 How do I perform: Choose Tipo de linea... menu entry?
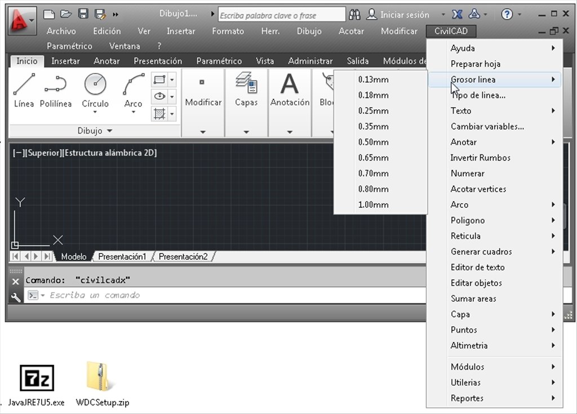point(495,95)
